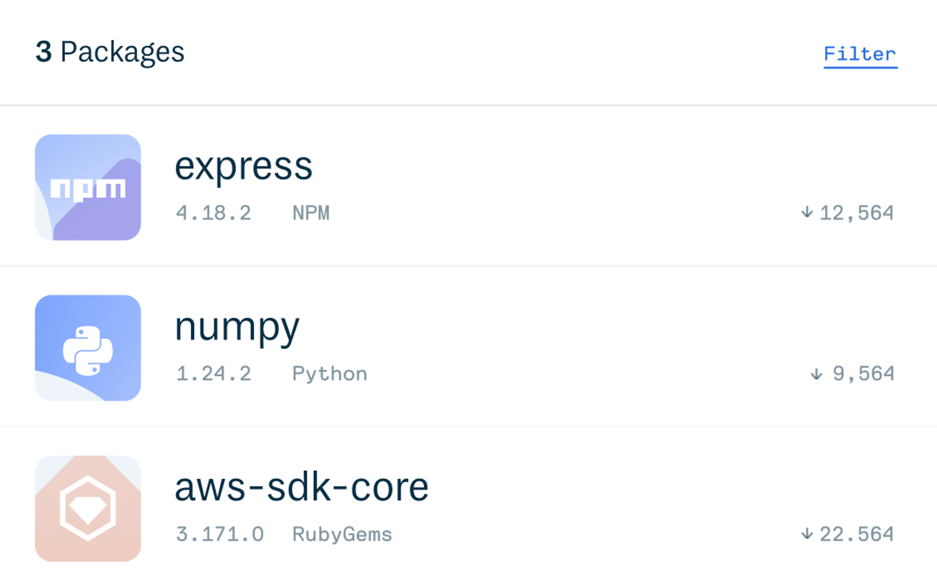Click the NPM registry label under express

(x=311, y=211)
